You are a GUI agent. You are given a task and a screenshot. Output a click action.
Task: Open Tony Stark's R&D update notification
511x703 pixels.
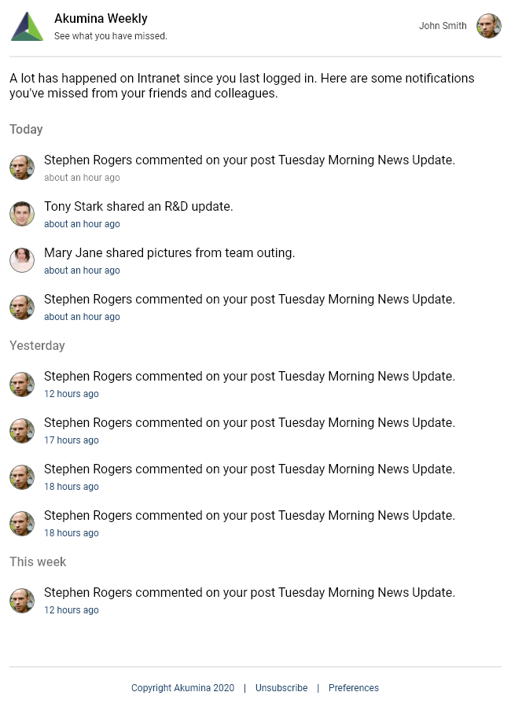pos(138,207)
